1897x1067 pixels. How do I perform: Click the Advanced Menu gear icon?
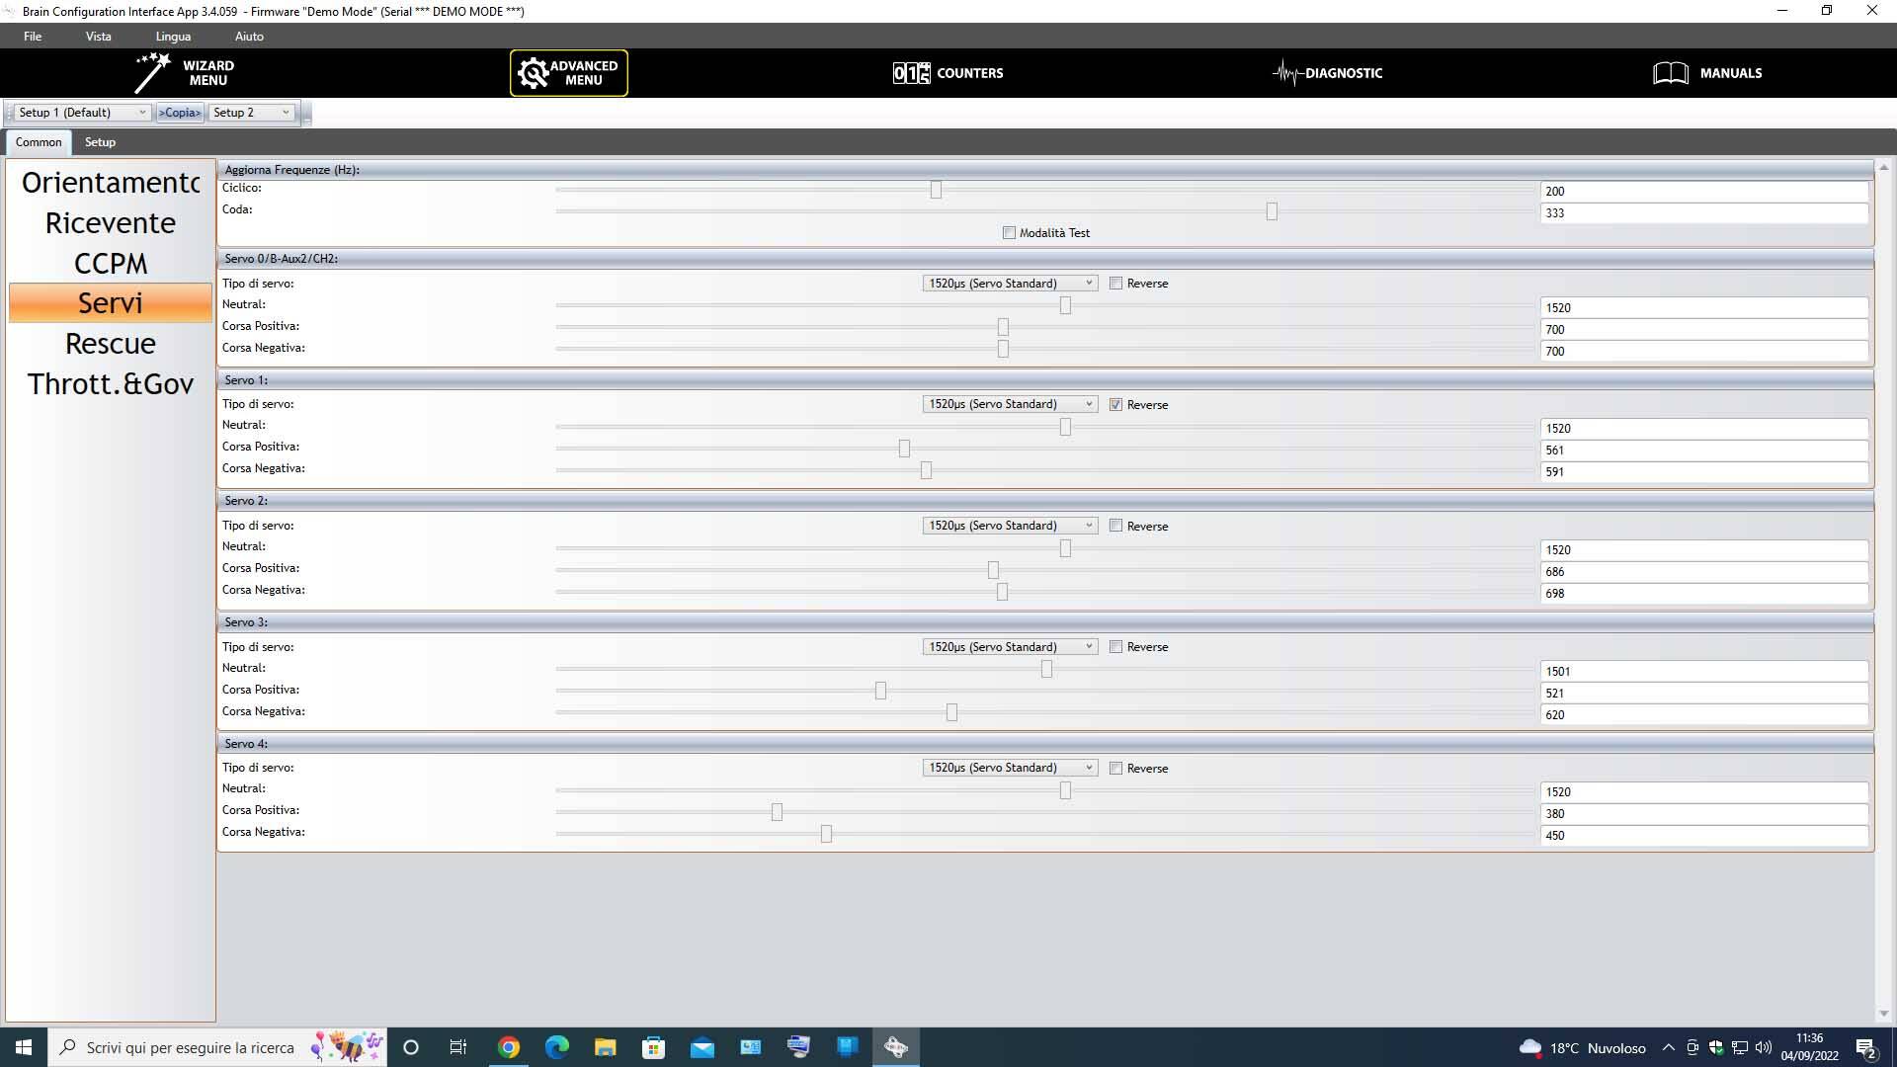pyautogui.click(x=533, y=73)
